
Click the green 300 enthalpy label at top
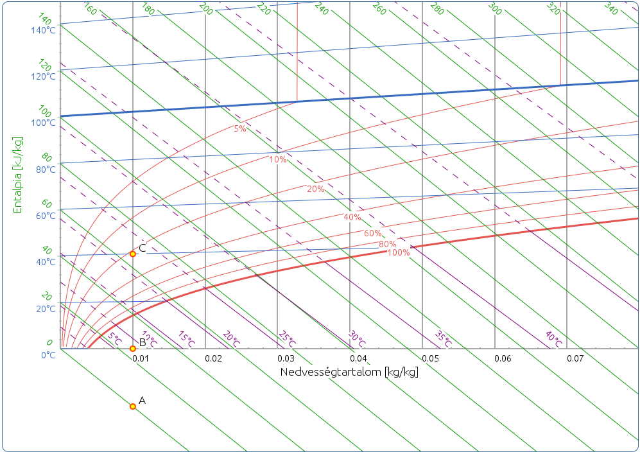pos(495,8)
